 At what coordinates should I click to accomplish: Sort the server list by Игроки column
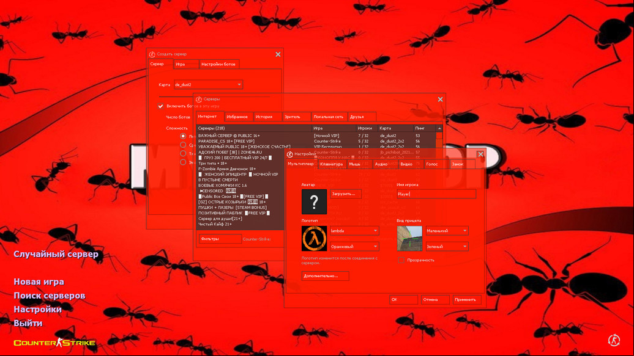pos(367,128)
